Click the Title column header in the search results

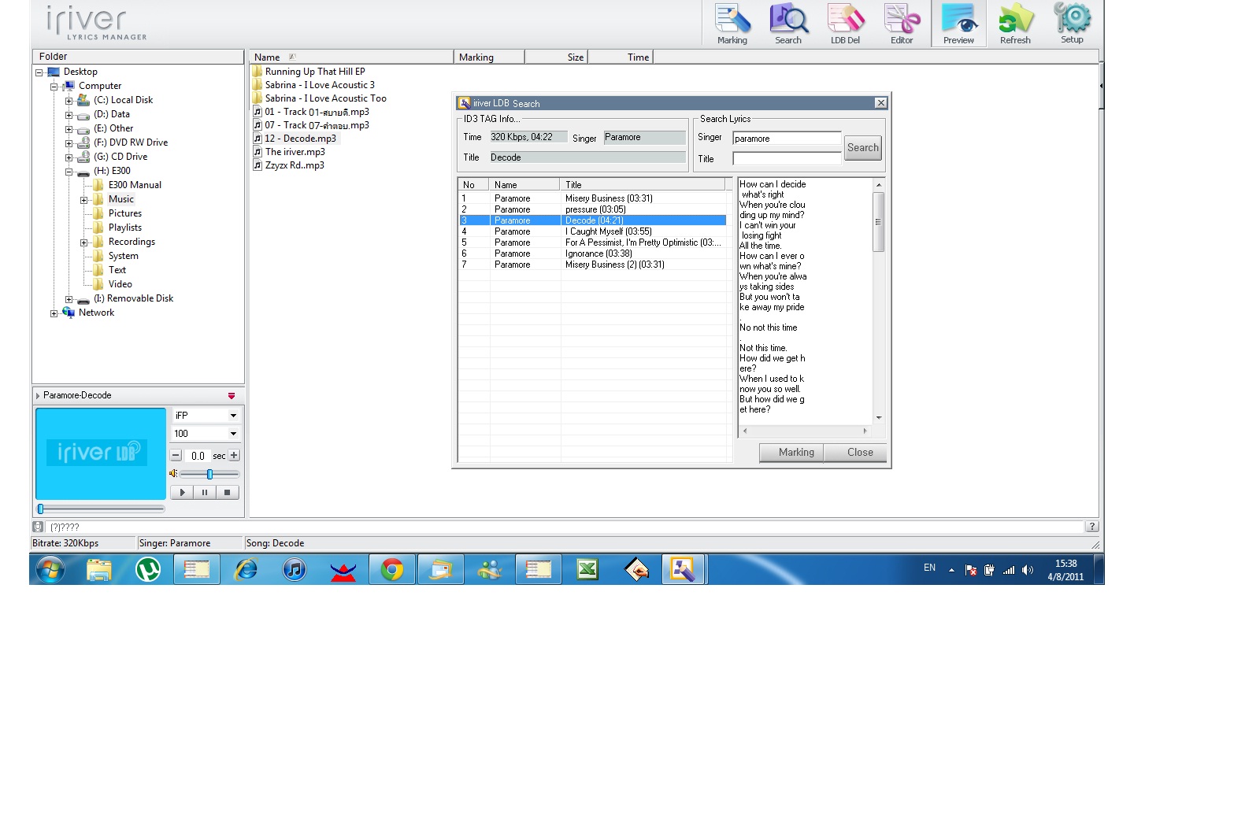pos(643,184)
